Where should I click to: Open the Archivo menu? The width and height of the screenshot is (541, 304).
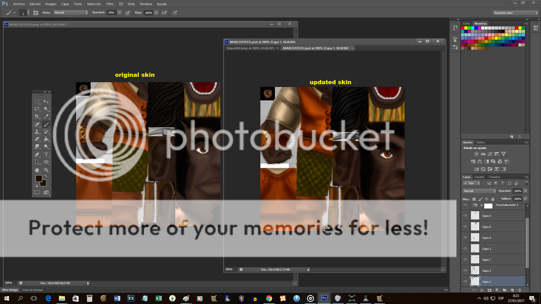click(x=19, y=4)
